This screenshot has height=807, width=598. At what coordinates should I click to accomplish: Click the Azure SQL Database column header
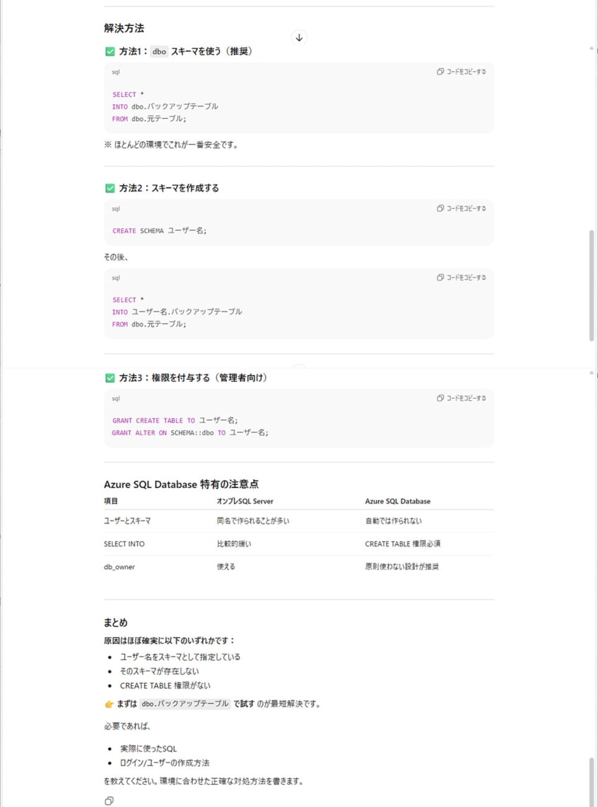pos(398,501)
